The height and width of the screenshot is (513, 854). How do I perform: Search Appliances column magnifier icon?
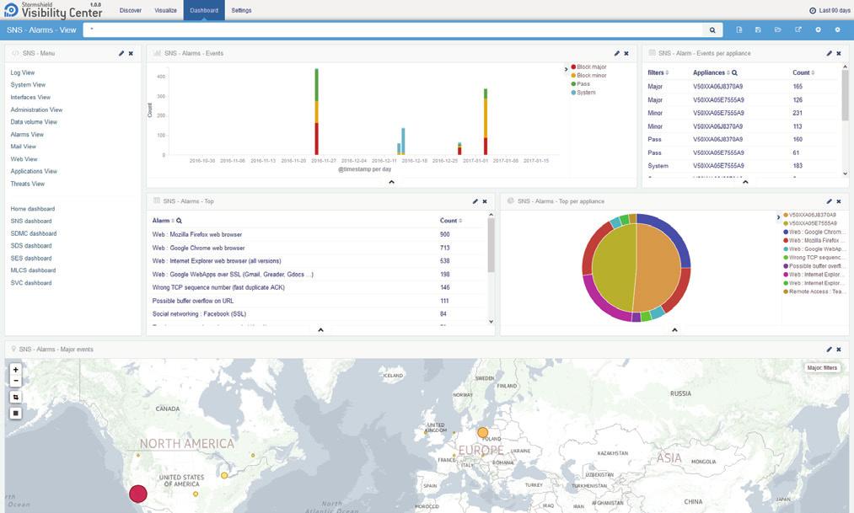point(734,73)
